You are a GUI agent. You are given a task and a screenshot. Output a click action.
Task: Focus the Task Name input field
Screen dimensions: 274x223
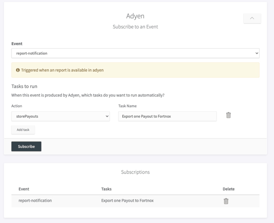(x=167, y=116)
